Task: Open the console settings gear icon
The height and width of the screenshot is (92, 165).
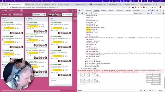Action: coord(163,13)
